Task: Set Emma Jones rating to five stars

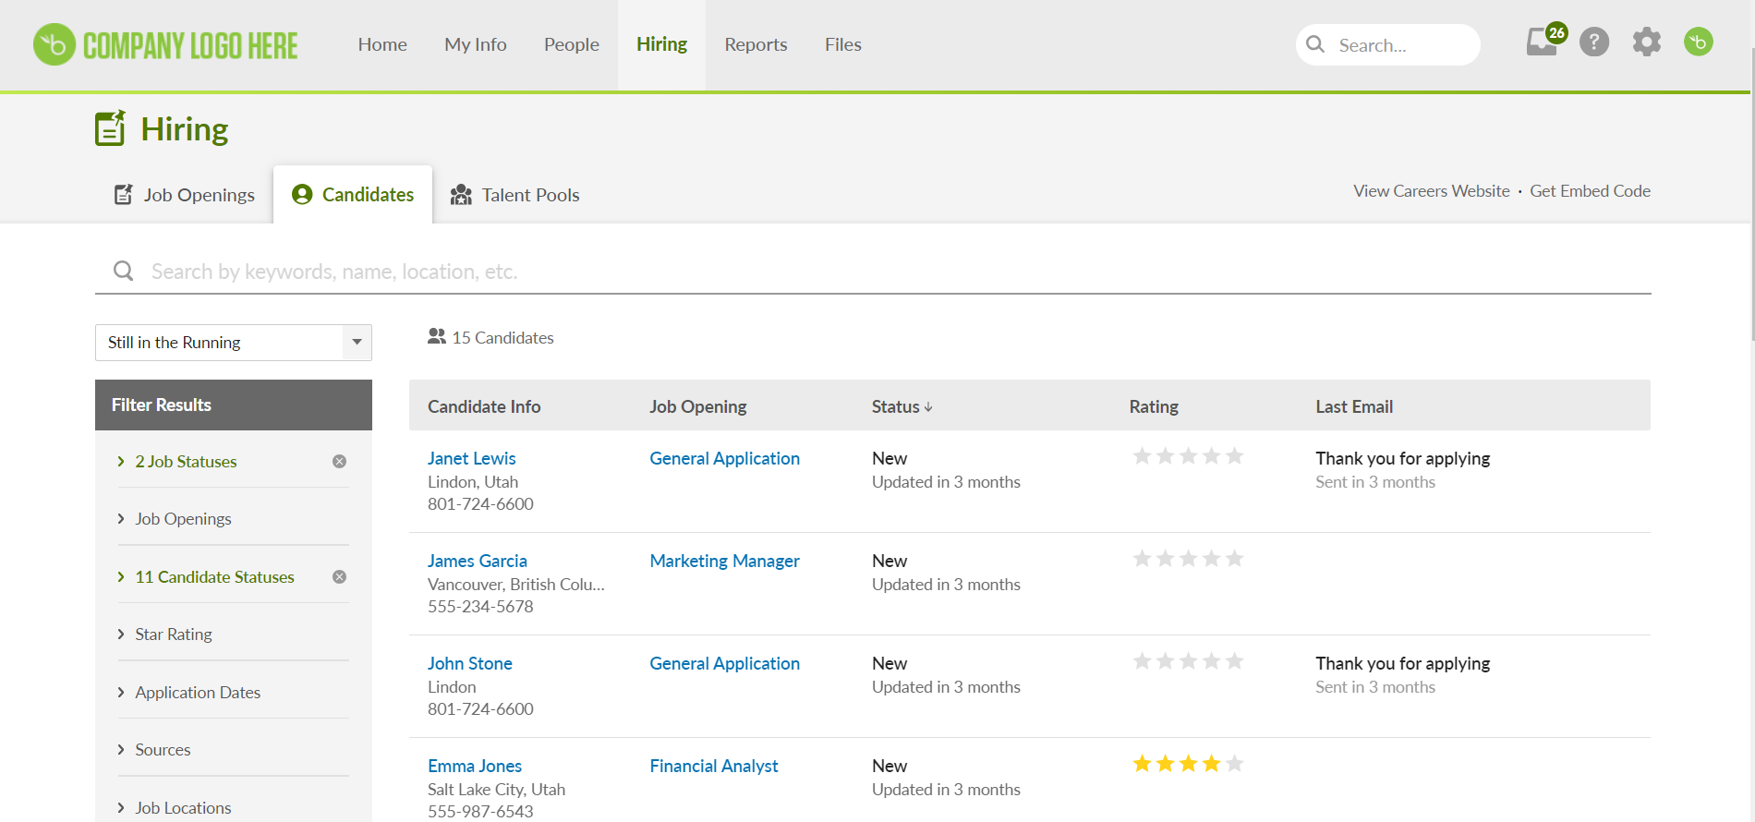Action: coord(1234,764)
